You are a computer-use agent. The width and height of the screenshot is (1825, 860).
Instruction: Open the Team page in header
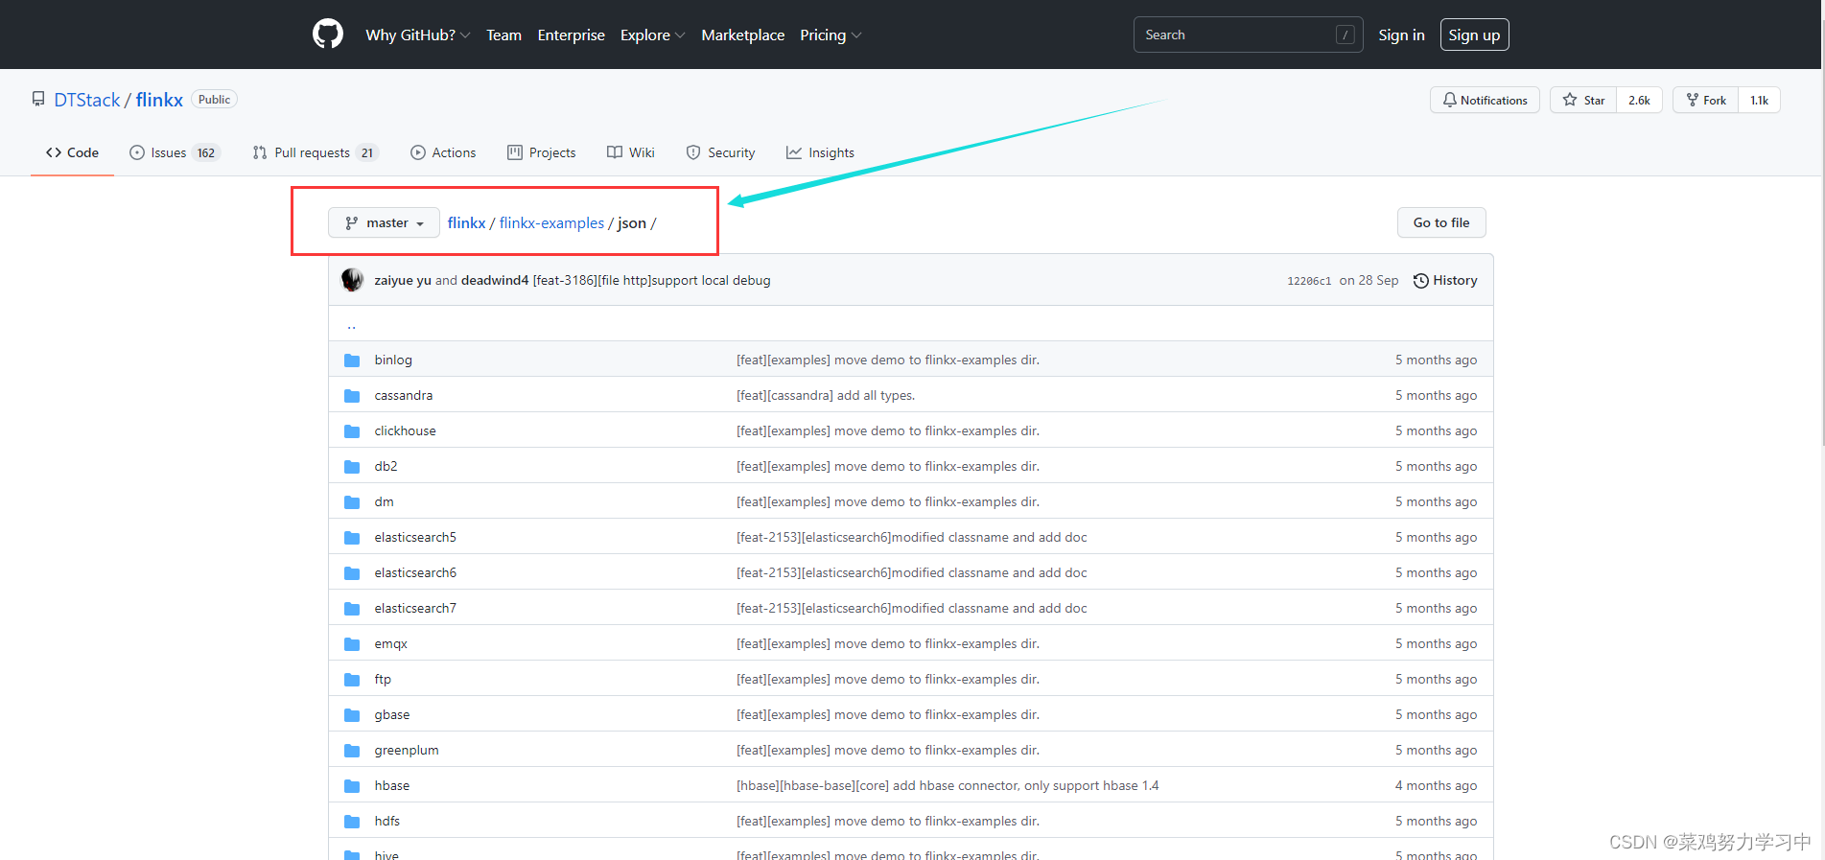[x=503, y=35]
